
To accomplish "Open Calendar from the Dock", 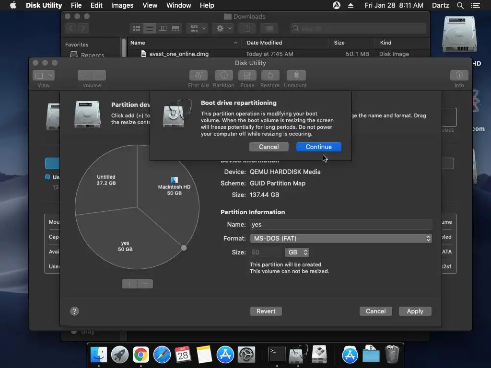I will point(183,355).
